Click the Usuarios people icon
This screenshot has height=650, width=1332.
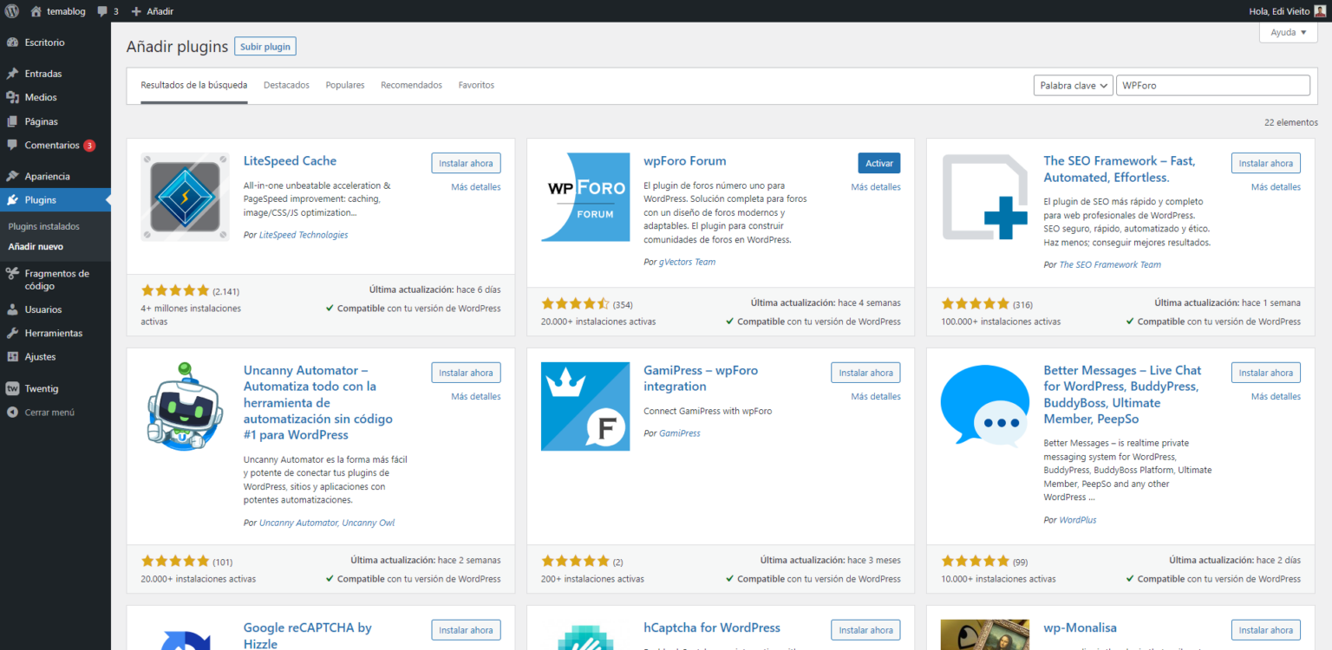tap(15, 309)
